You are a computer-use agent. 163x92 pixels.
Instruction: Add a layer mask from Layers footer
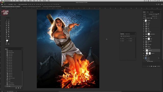click(x=151, y=66)
